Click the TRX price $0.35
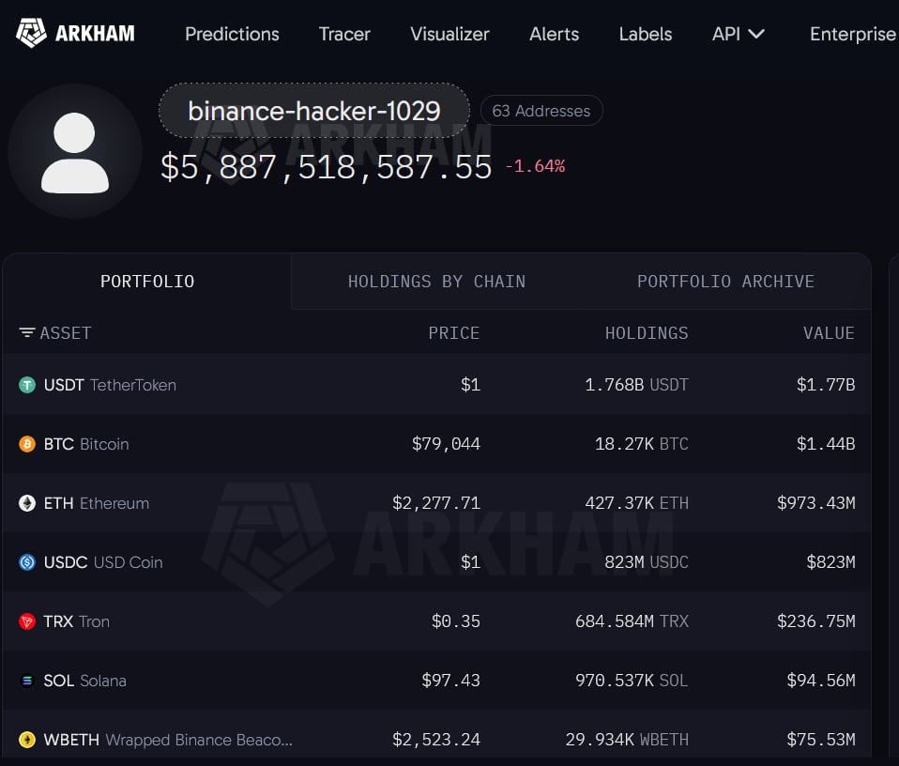The width and height of the screenshot is (899, 766). [x=456, y=620]
